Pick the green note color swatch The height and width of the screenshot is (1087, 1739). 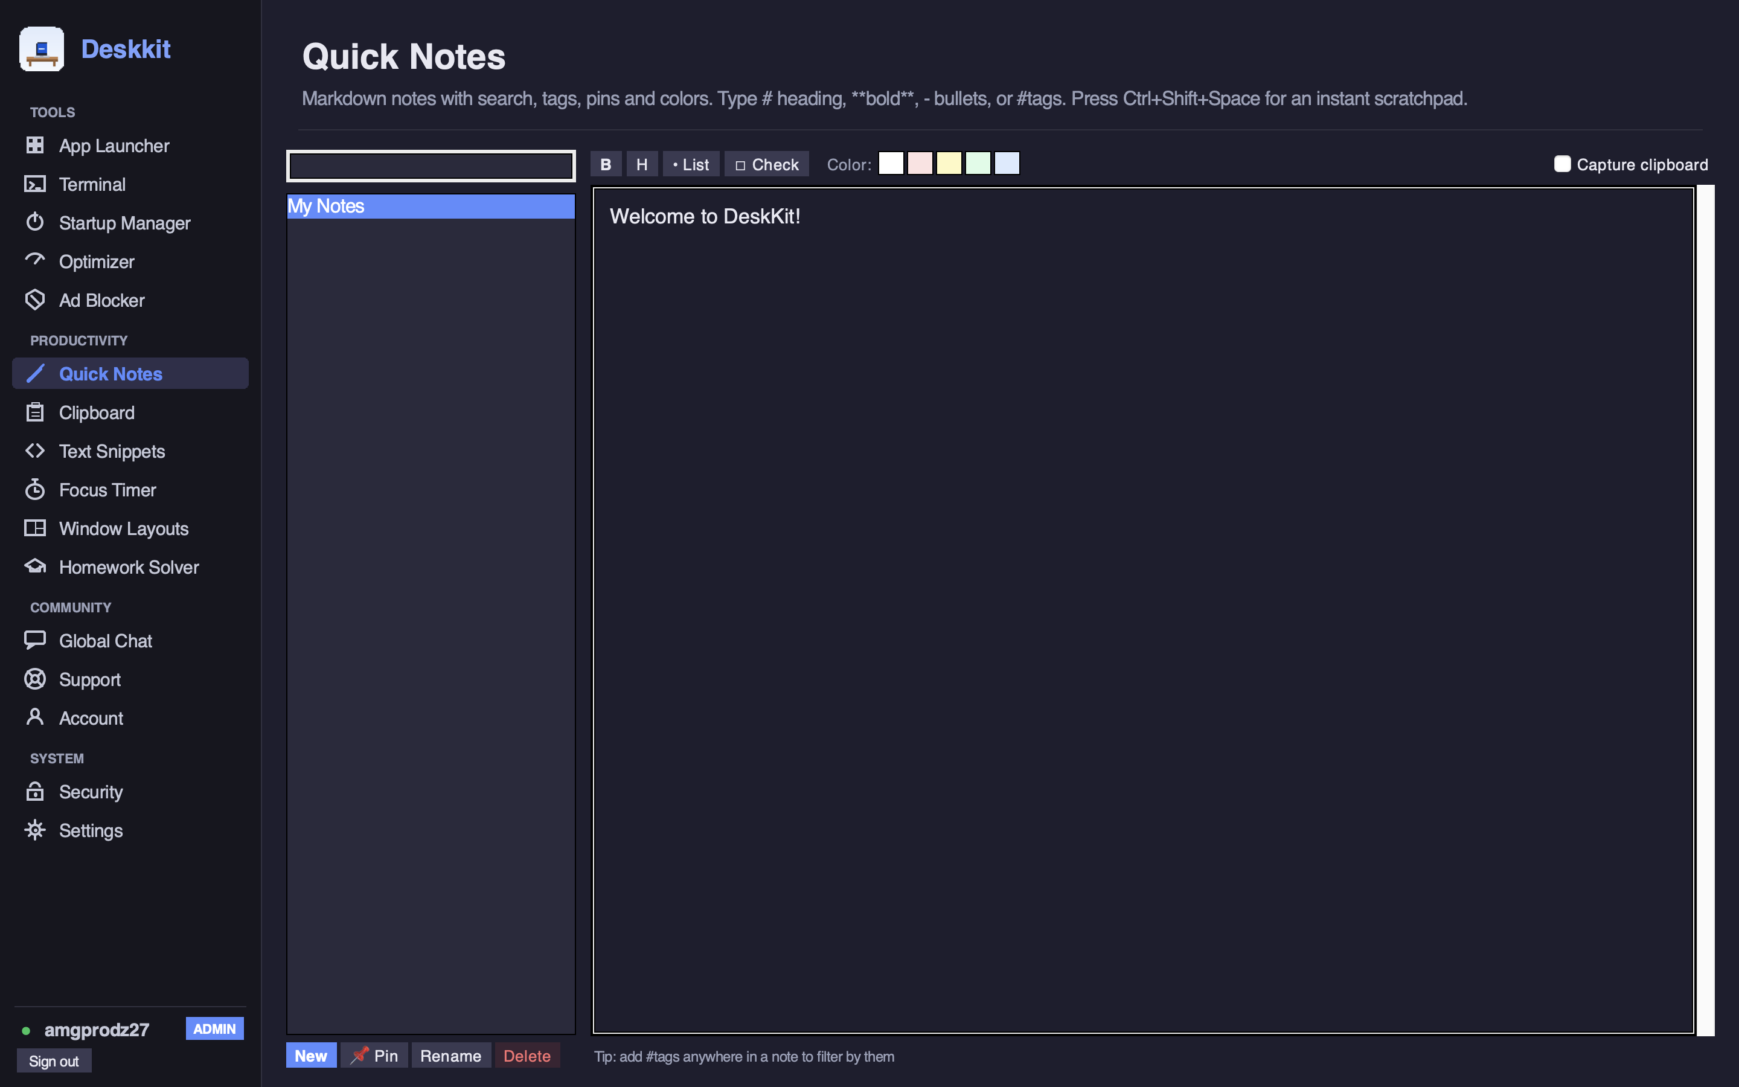pyautogui.click(x=978, y=163)
